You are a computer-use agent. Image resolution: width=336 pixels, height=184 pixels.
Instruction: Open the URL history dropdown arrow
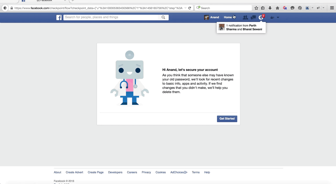tap(185, 8)
